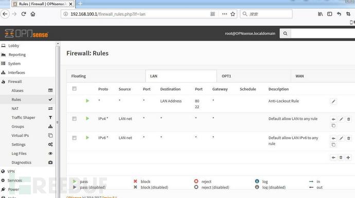
Task: Click the Deciso B.V. footer link
Action: point(110,197)
